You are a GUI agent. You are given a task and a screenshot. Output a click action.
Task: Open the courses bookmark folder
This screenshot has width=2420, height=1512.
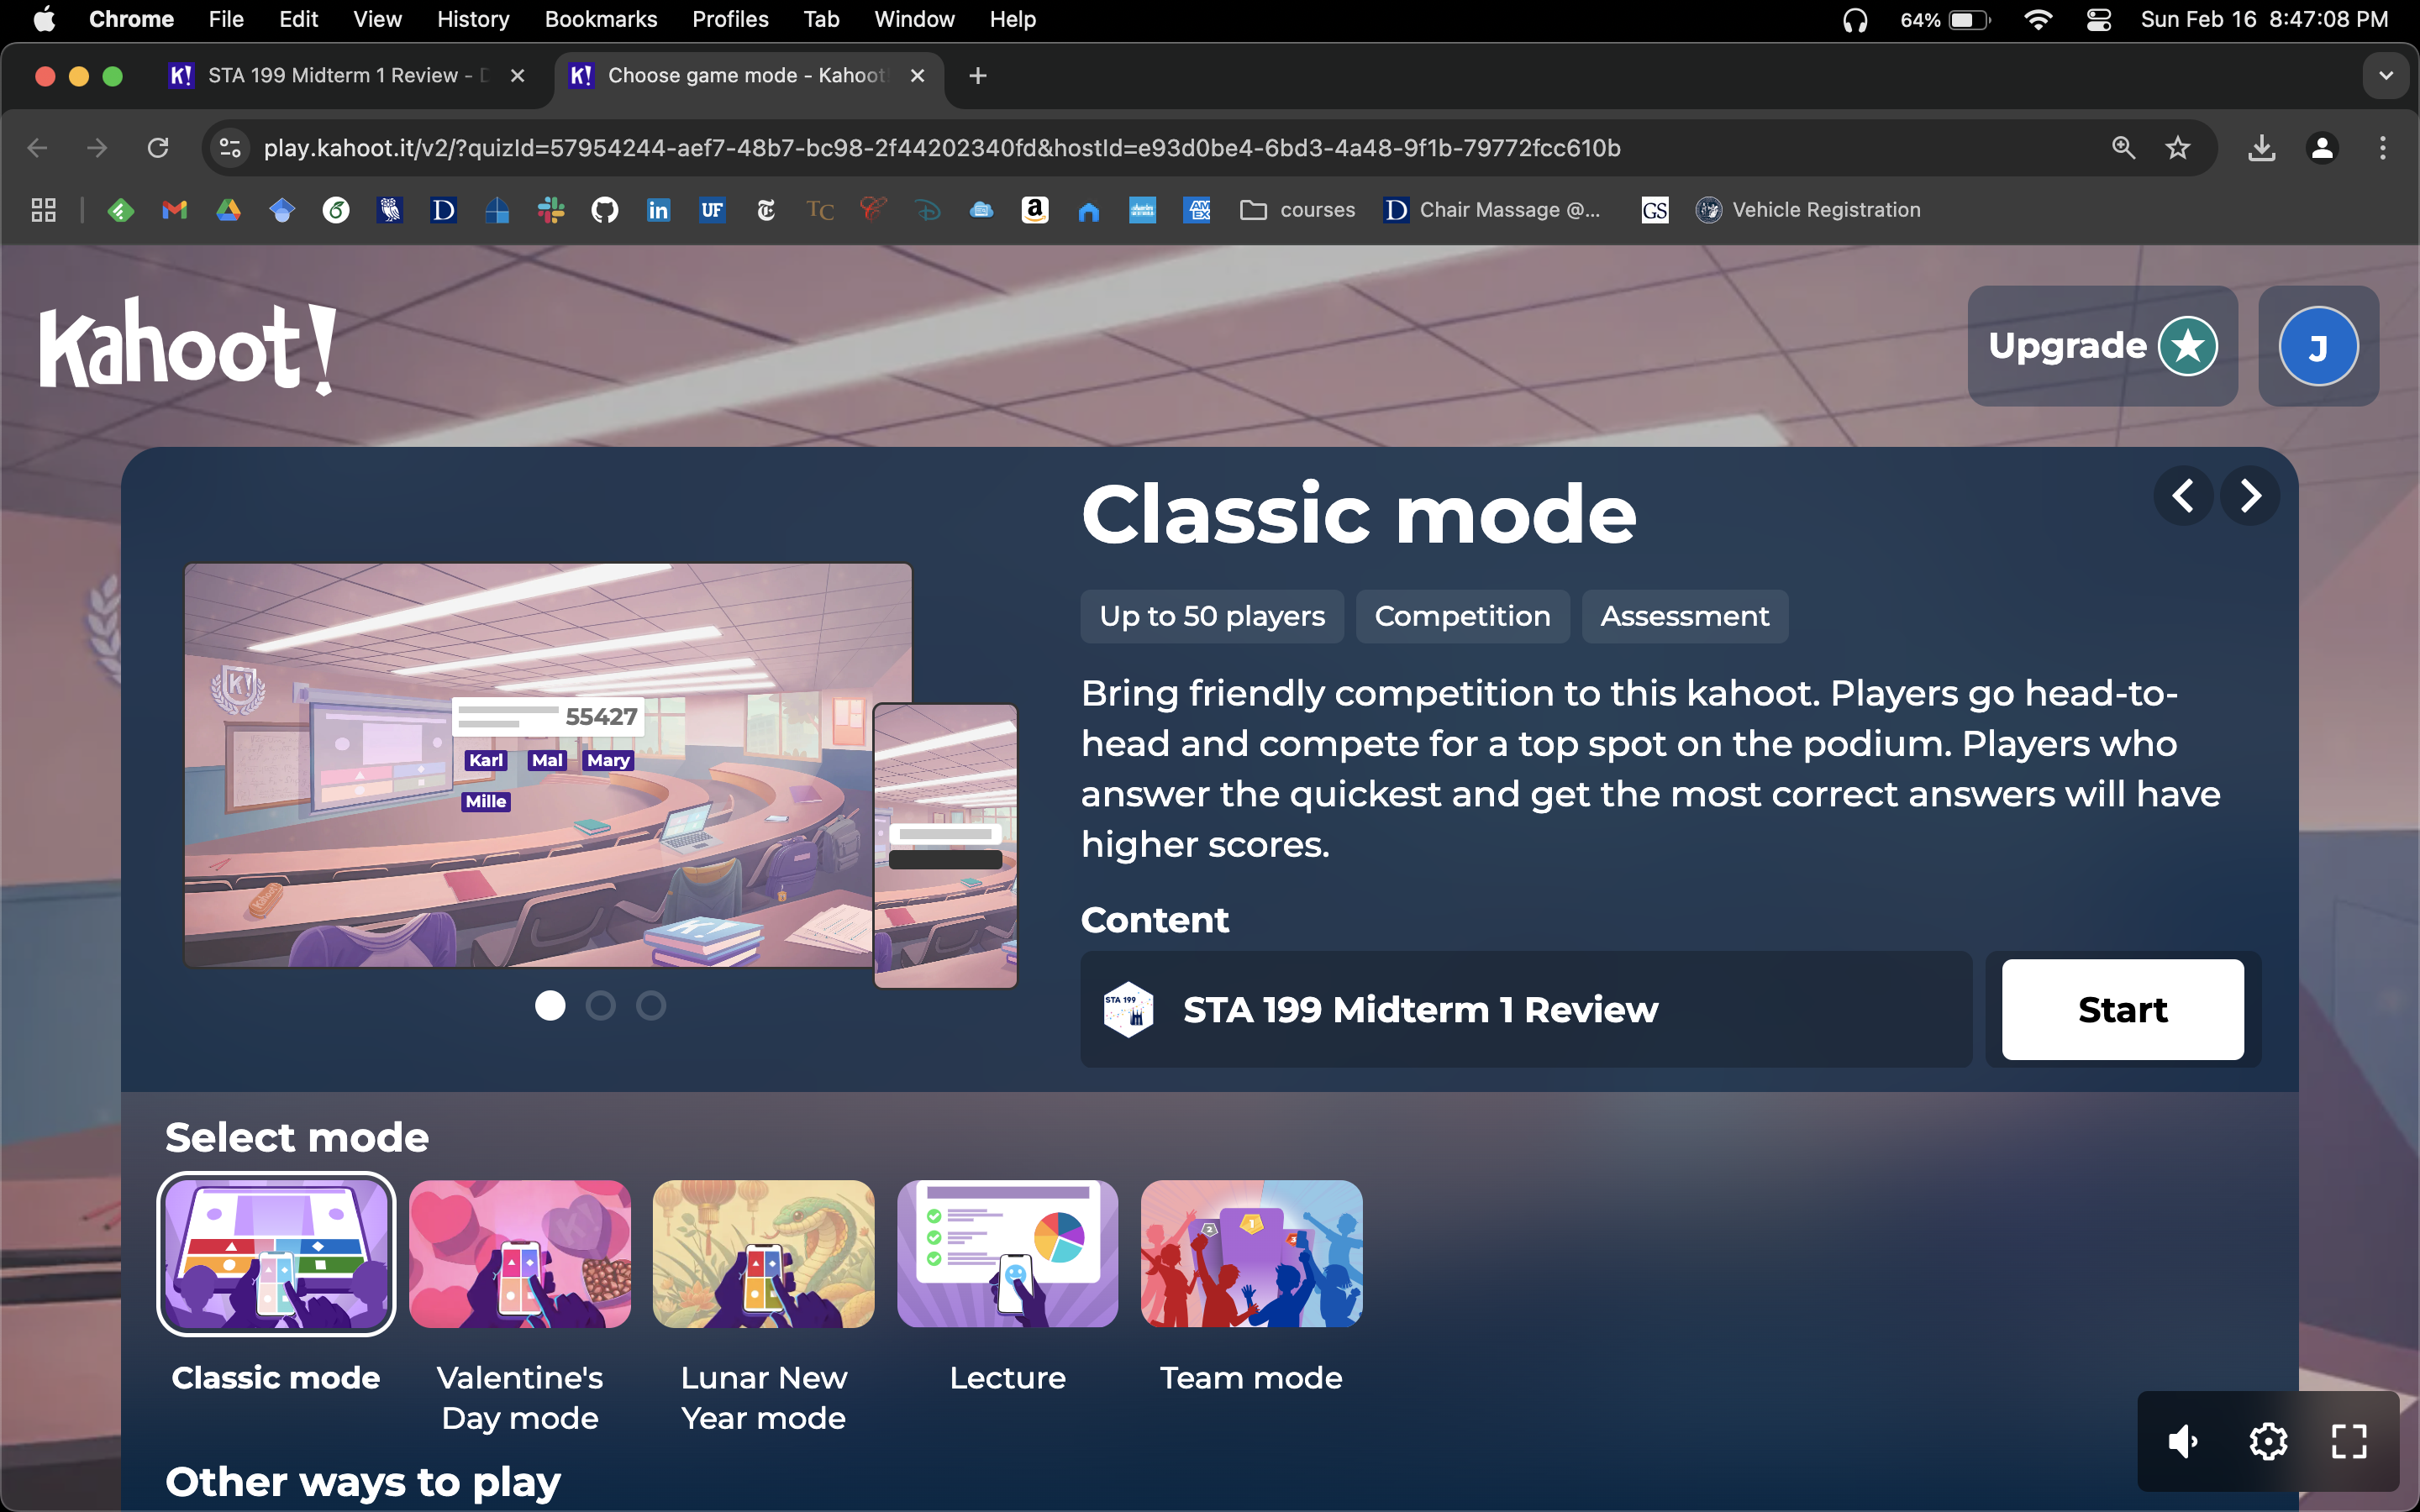coord(1297,210)
